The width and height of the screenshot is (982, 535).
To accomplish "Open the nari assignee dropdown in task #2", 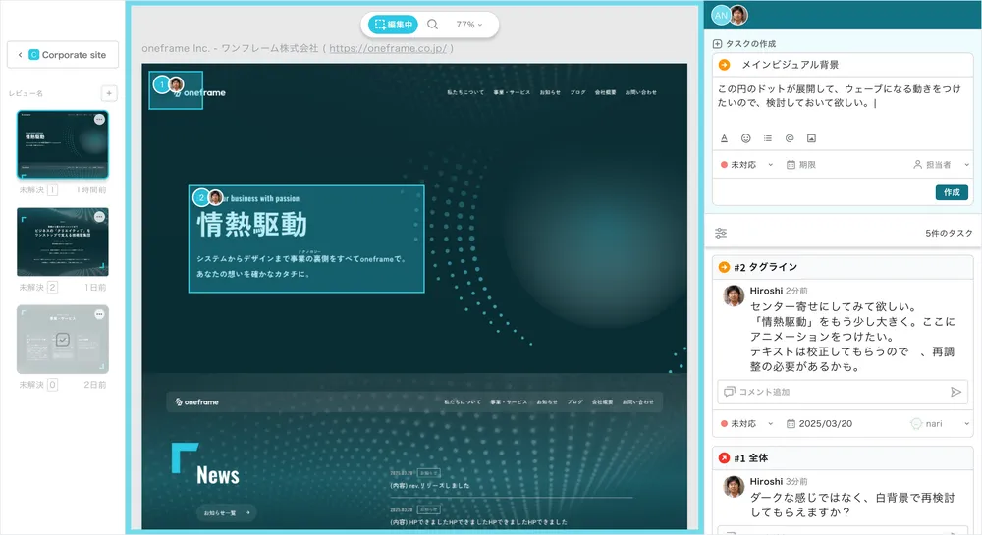I will [x=939, y=424].
